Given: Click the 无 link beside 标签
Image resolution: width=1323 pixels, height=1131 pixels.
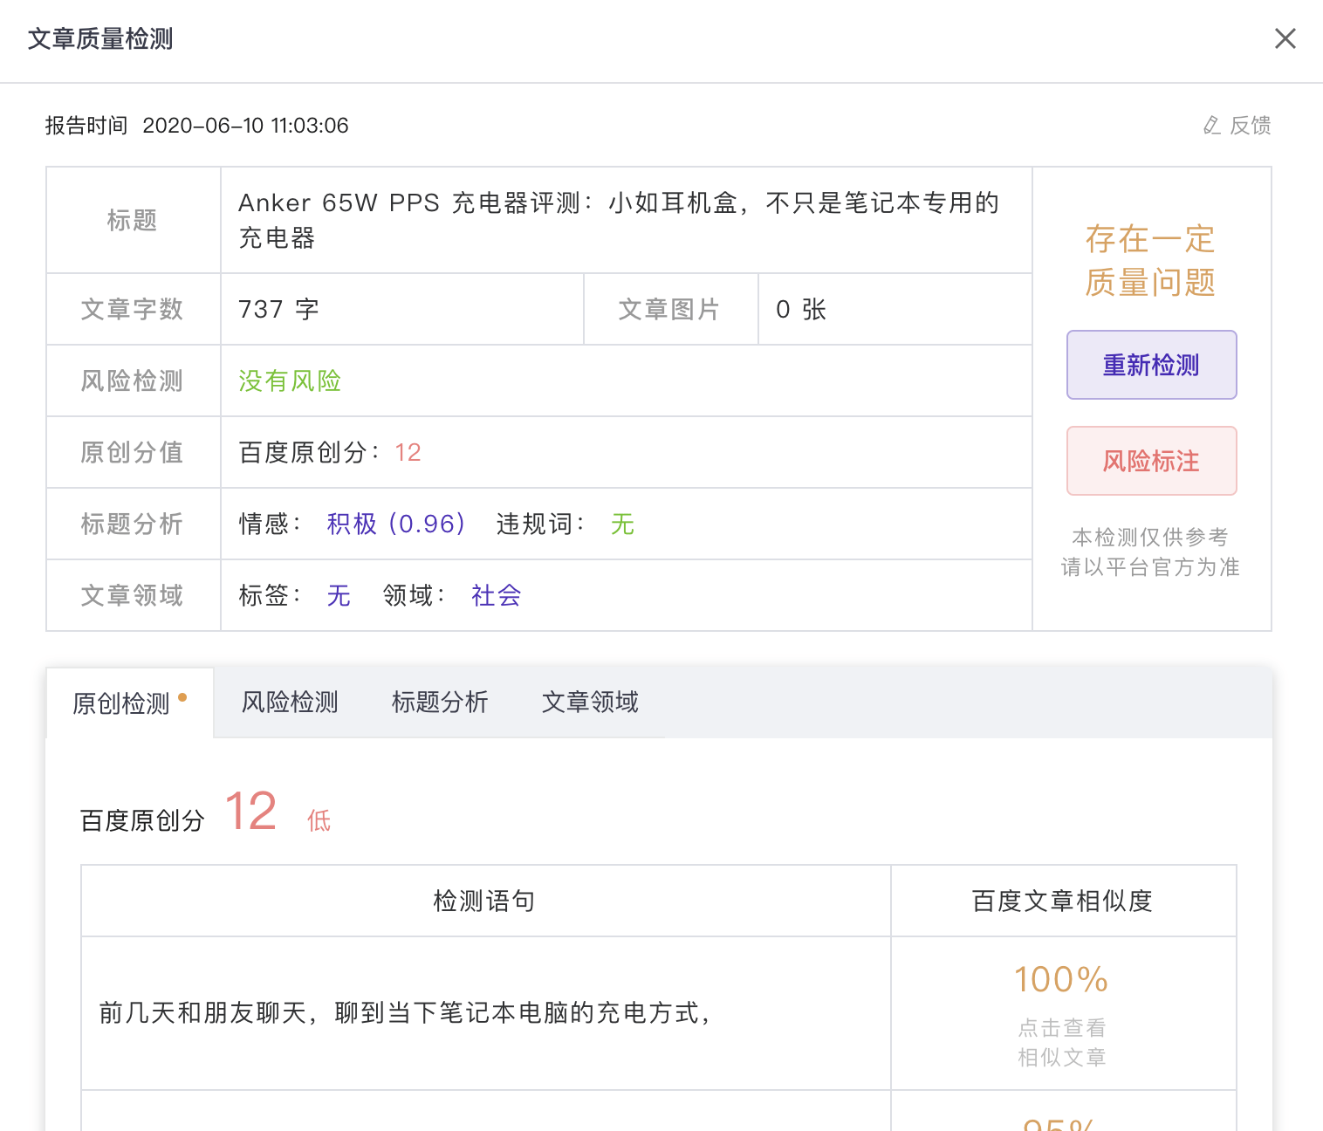Looking at the screenshot, I should coord(339,595).
